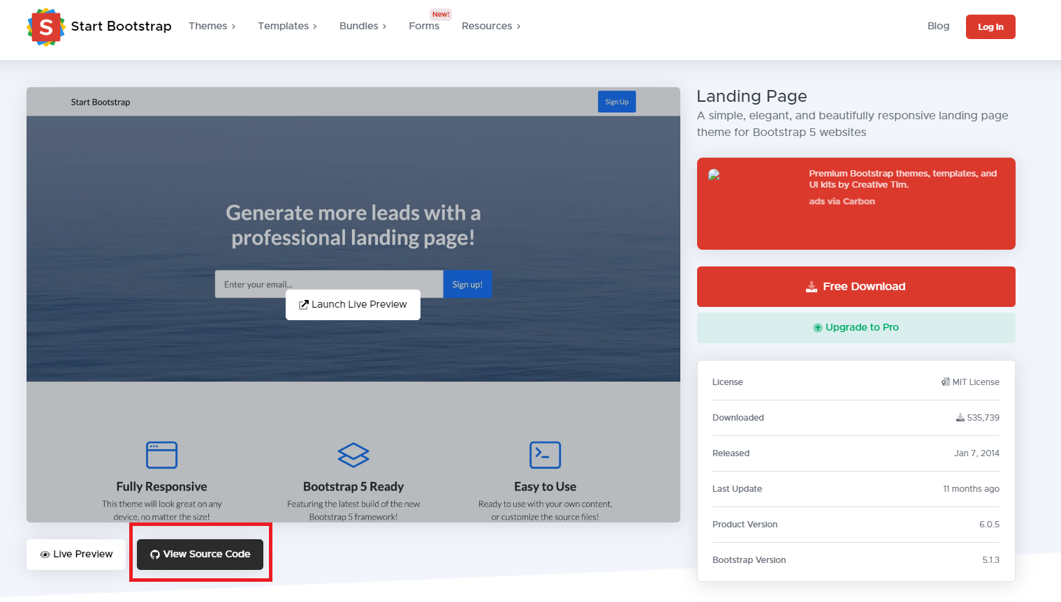Click the ads via Carbon link
The width and height of the screenshot is (1061, 602).
842,202
